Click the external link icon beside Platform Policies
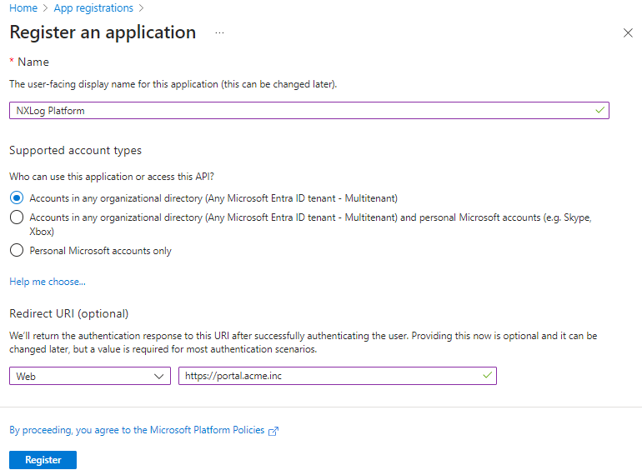 pyautogui.click(x=273, y=431)
